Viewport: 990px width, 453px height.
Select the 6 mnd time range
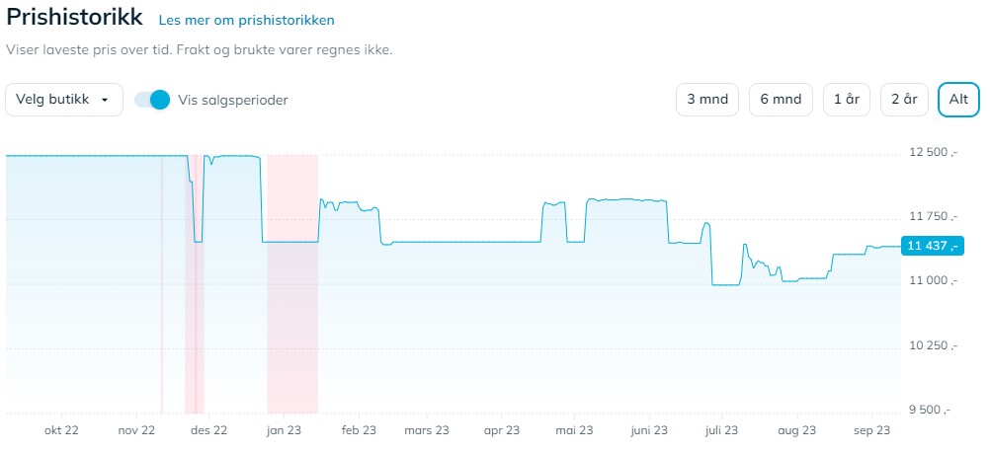coord(781,100)
